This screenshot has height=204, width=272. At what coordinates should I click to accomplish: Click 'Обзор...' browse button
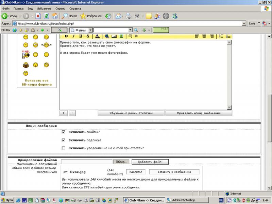point(121,162)
